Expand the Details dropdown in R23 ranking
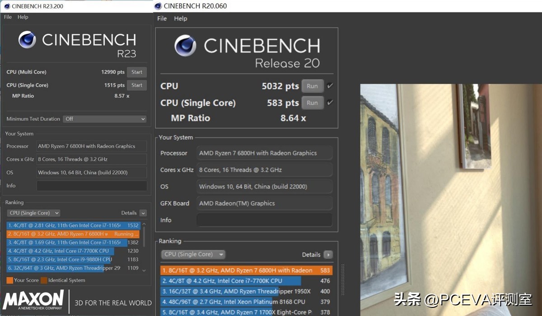Image resolution: width=542 pixels, height=316 pixels. [x=143, y=213]
